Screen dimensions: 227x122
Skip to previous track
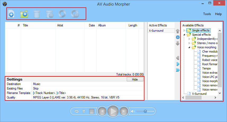point(102,111)
